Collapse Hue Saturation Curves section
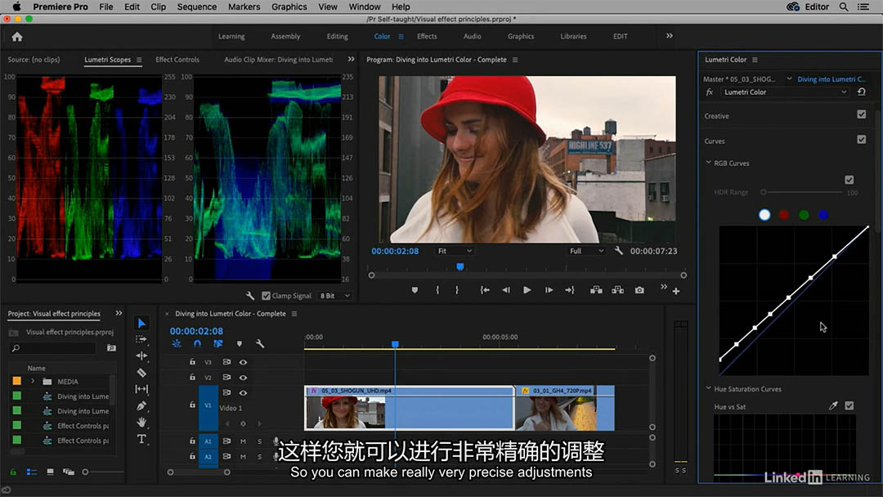The height and width of the screenshot is (497, 883). coord(708,388)
